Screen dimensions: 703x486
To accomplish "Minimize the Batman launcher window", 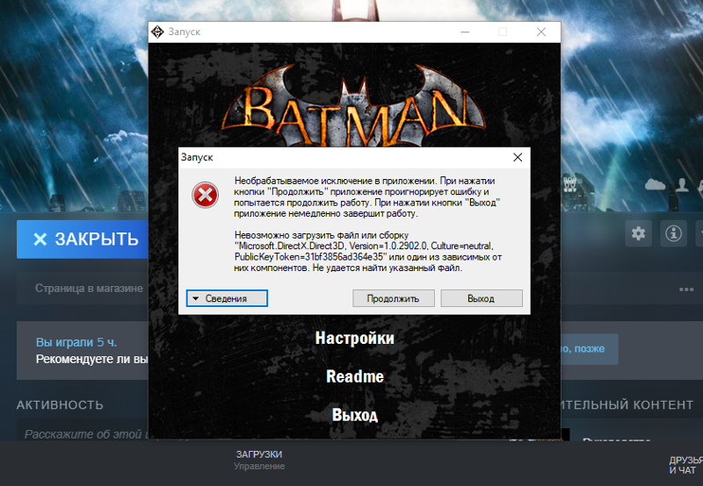I will tap(465, 32).
